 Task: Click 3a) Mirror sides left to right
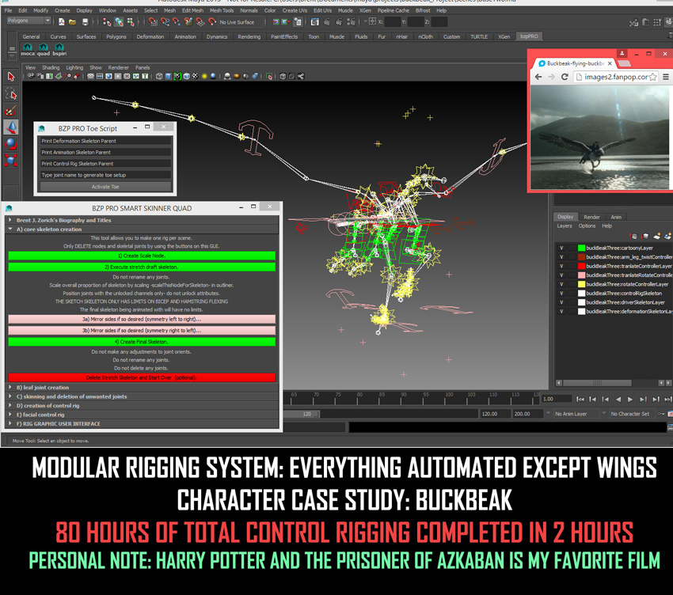pyautogui.click(x=142, y=319)
